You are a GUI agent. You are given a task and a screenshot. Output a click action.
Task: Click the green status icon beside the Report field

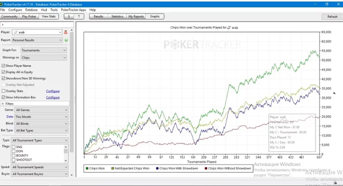66,40
